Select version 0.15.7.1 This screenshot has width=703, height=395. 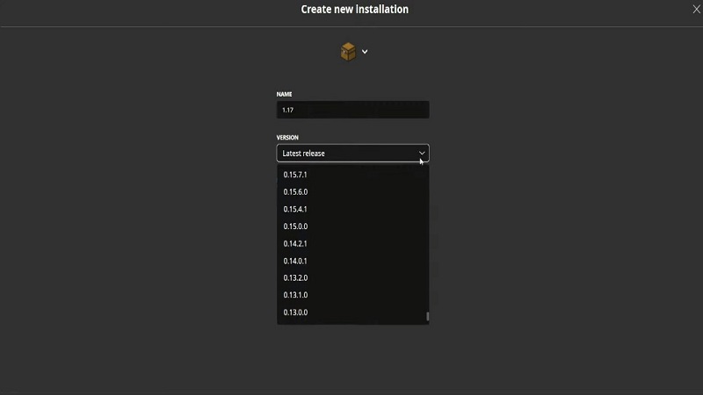click(x=353, y=175)
